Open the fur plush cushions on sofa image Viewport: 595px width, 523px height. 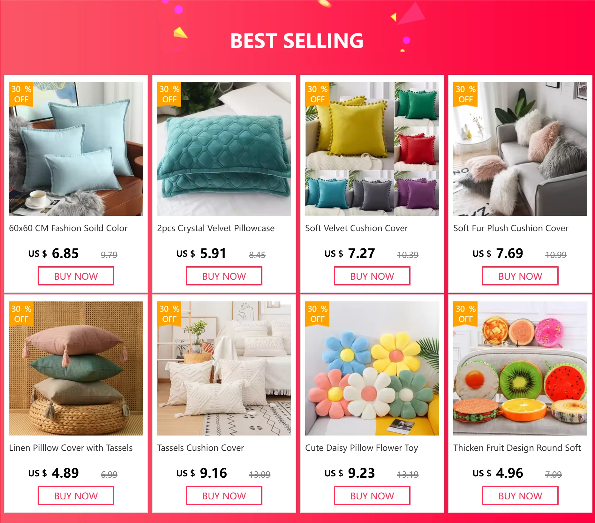tap(520, 149)
